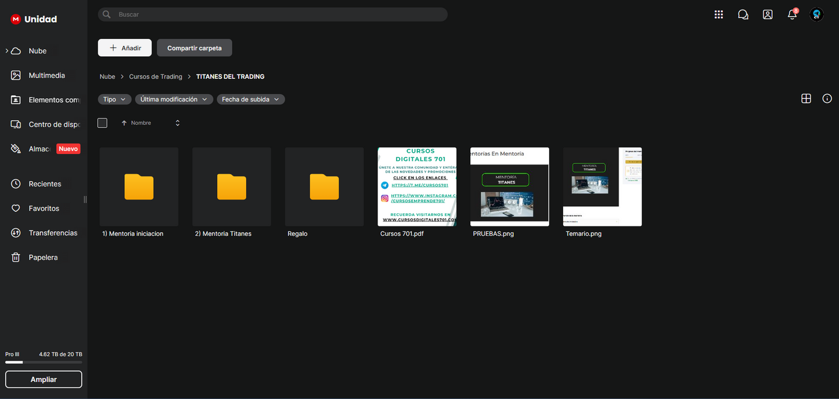Viewport: 839px width, 399px height.
Task: Open the notifications bell
Action: (x=792, y=15)
